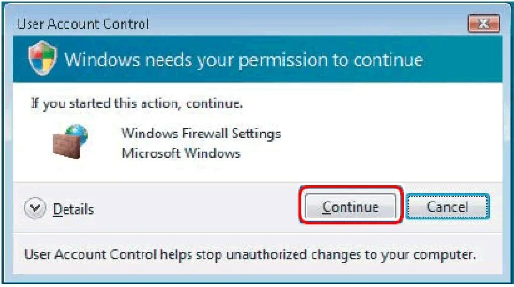The height and width of the screenshot is (287, 514).
Task: Click the empty title bar area
Action: (x=301, y=24)
